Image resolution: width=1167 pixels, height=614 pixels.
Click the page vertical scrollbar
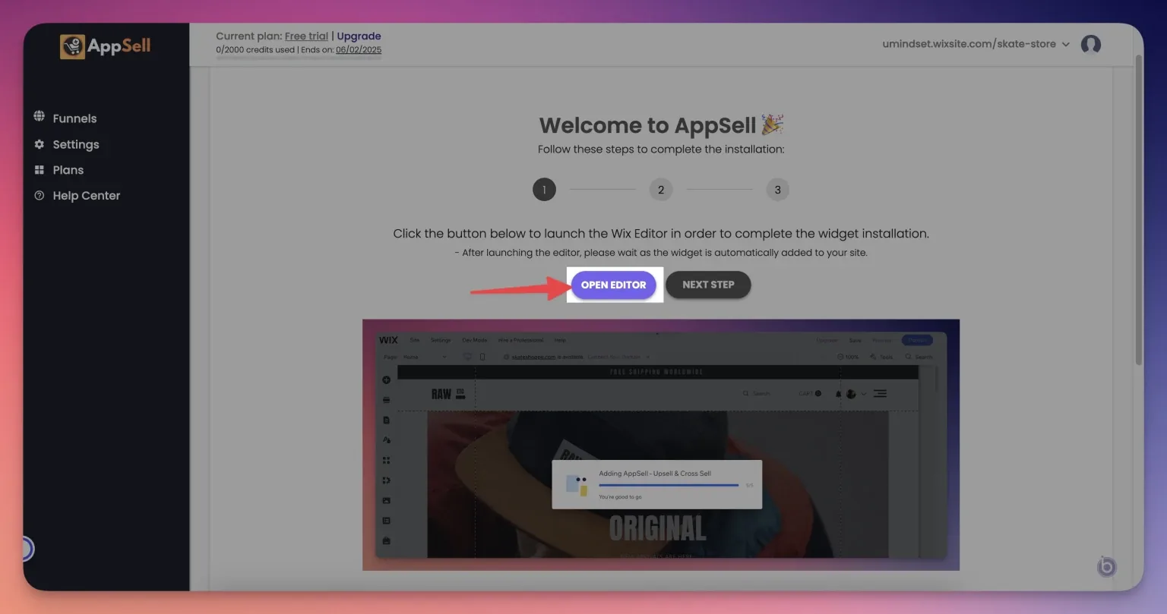click(x=1137, y=209)
